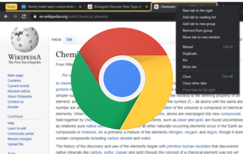The width and height of the screenshot is (243, 154).
Task: Follow the 'mixtures' article link
Action: pos(89,132)
